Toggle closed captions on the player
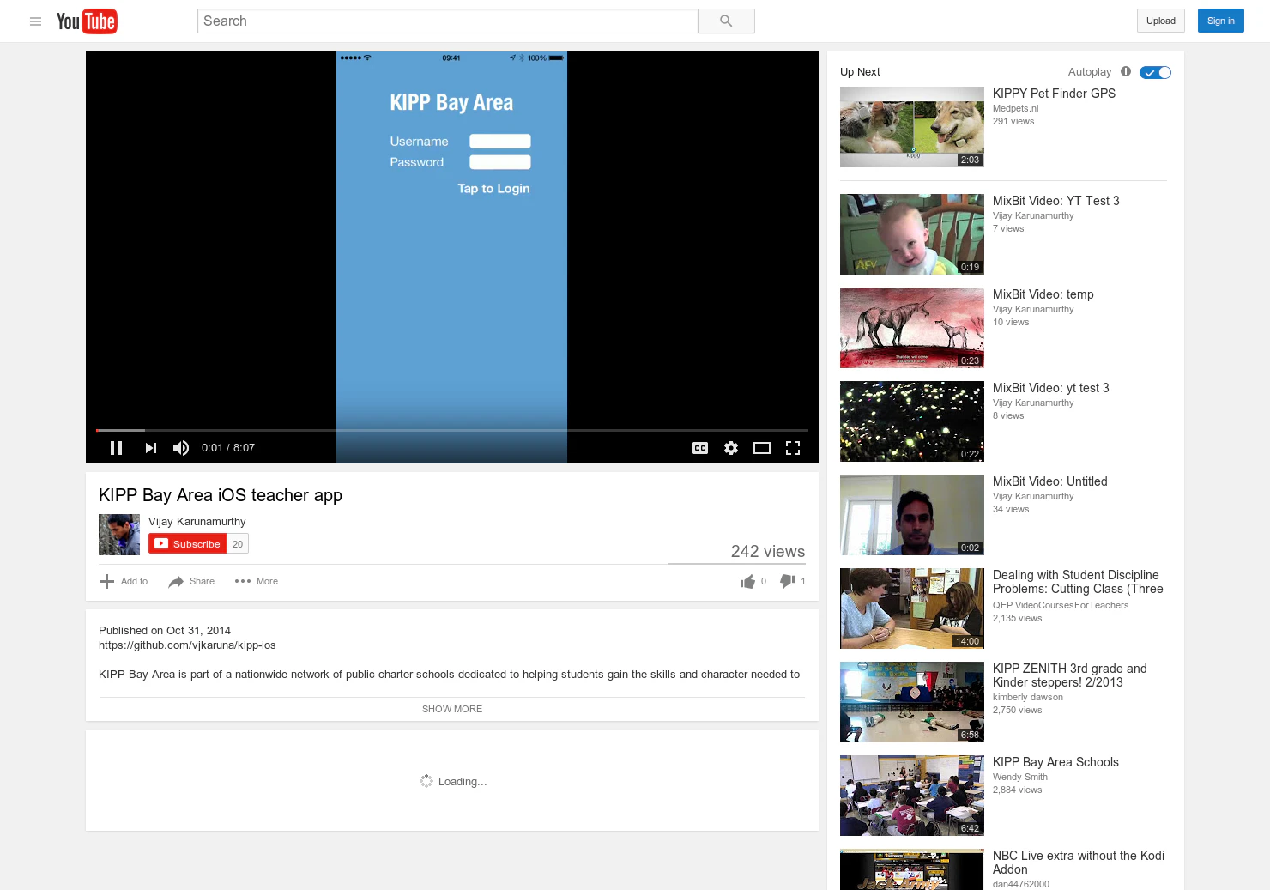The image size is (1270, 890). point(700,448)
